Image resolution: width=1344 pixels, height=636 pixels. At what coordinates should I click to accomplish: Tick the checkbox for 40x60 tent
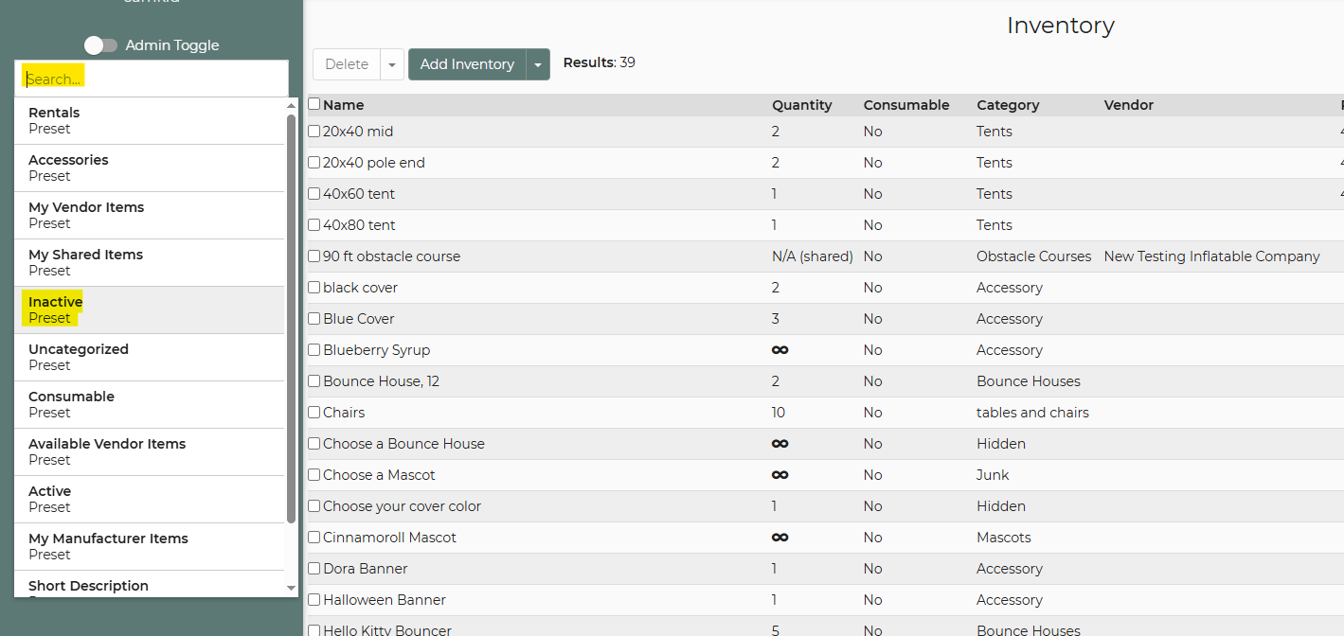[314, 194]
